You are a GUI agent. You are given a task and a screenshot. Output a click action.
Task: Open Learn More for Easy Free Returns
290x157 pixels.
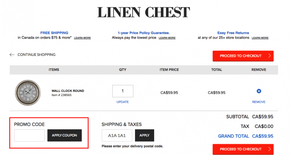pos(260,38)
